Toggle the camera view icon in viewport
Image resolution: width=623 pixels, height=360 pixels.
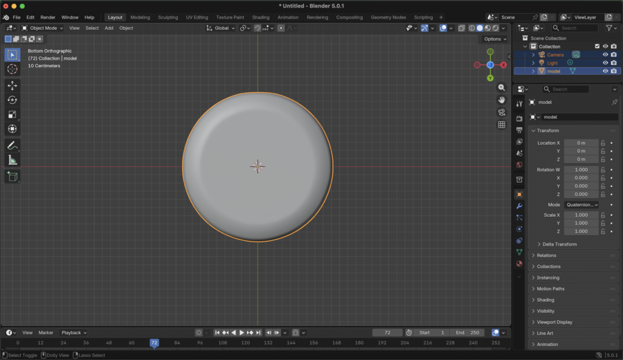(x=501, y=112)
